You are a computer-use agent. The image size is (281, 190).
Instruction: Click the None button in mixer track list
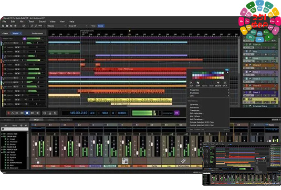click(15, 126)
